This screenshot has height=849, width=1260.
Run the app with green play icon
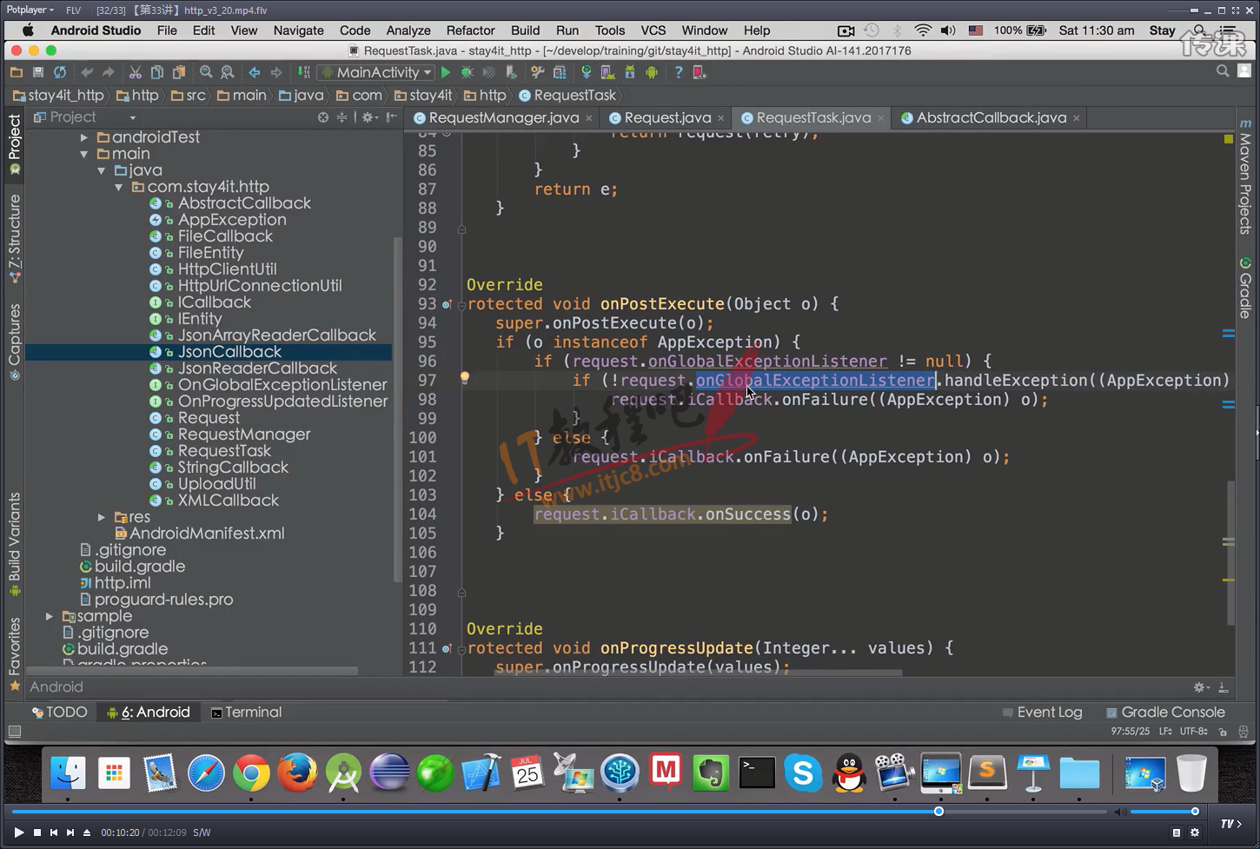pyautogui.click(x=446, y=73)
